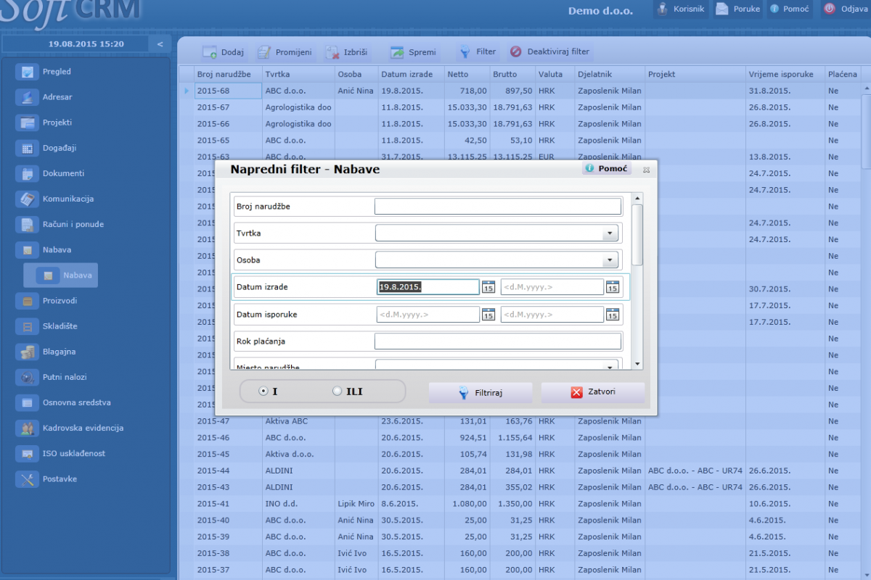This screenshot has width=871, height=580.
Task: Open the ISO usklađenost icon
Action: pyautogui.click(x=28, y=453)
